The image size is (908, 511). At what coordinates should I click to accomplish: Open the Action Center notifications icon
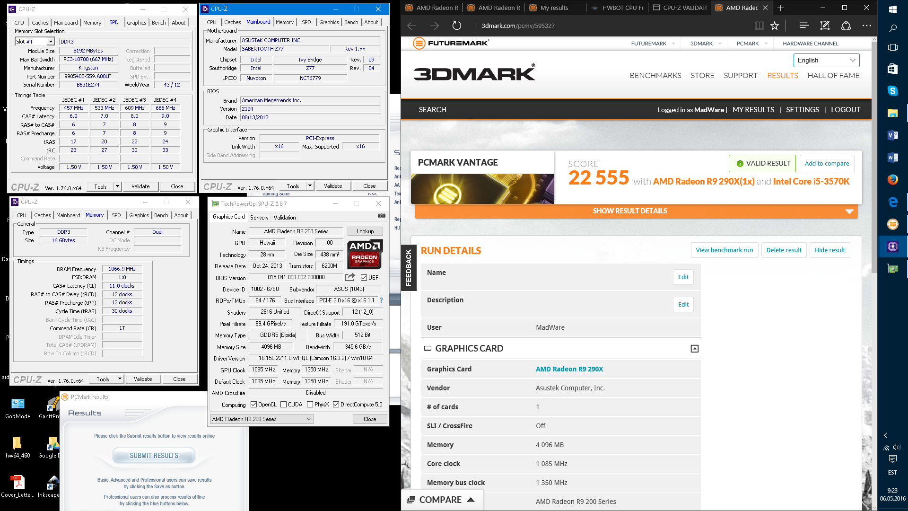pos(892,459)
